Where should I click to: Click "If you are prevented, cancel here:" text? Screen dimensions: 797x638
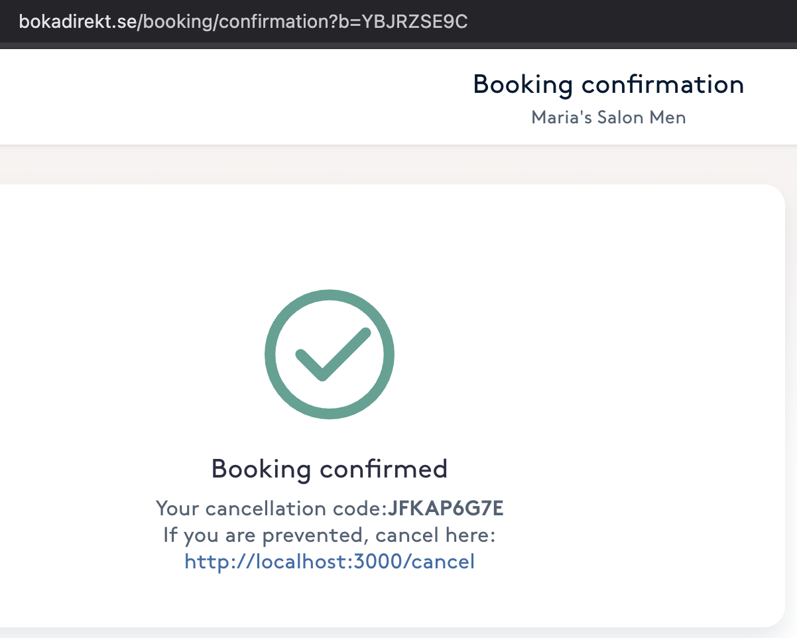tap(330, 535)
